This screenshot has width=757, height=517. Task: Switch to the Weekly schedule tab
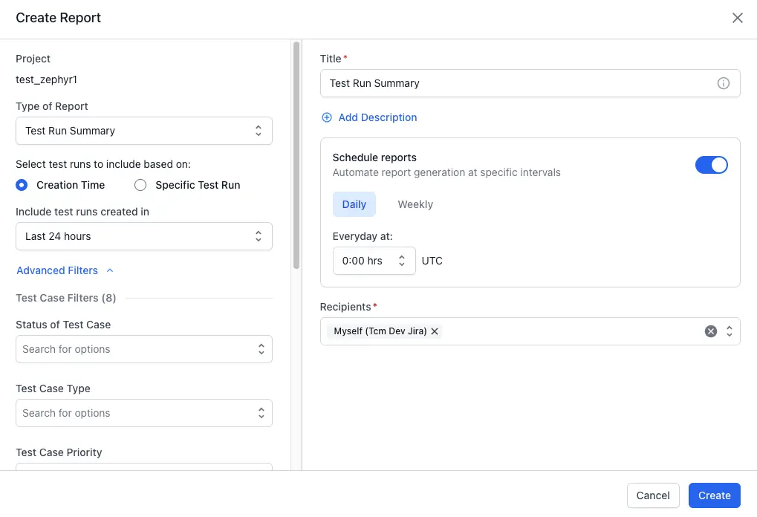[x=415, y=204]
